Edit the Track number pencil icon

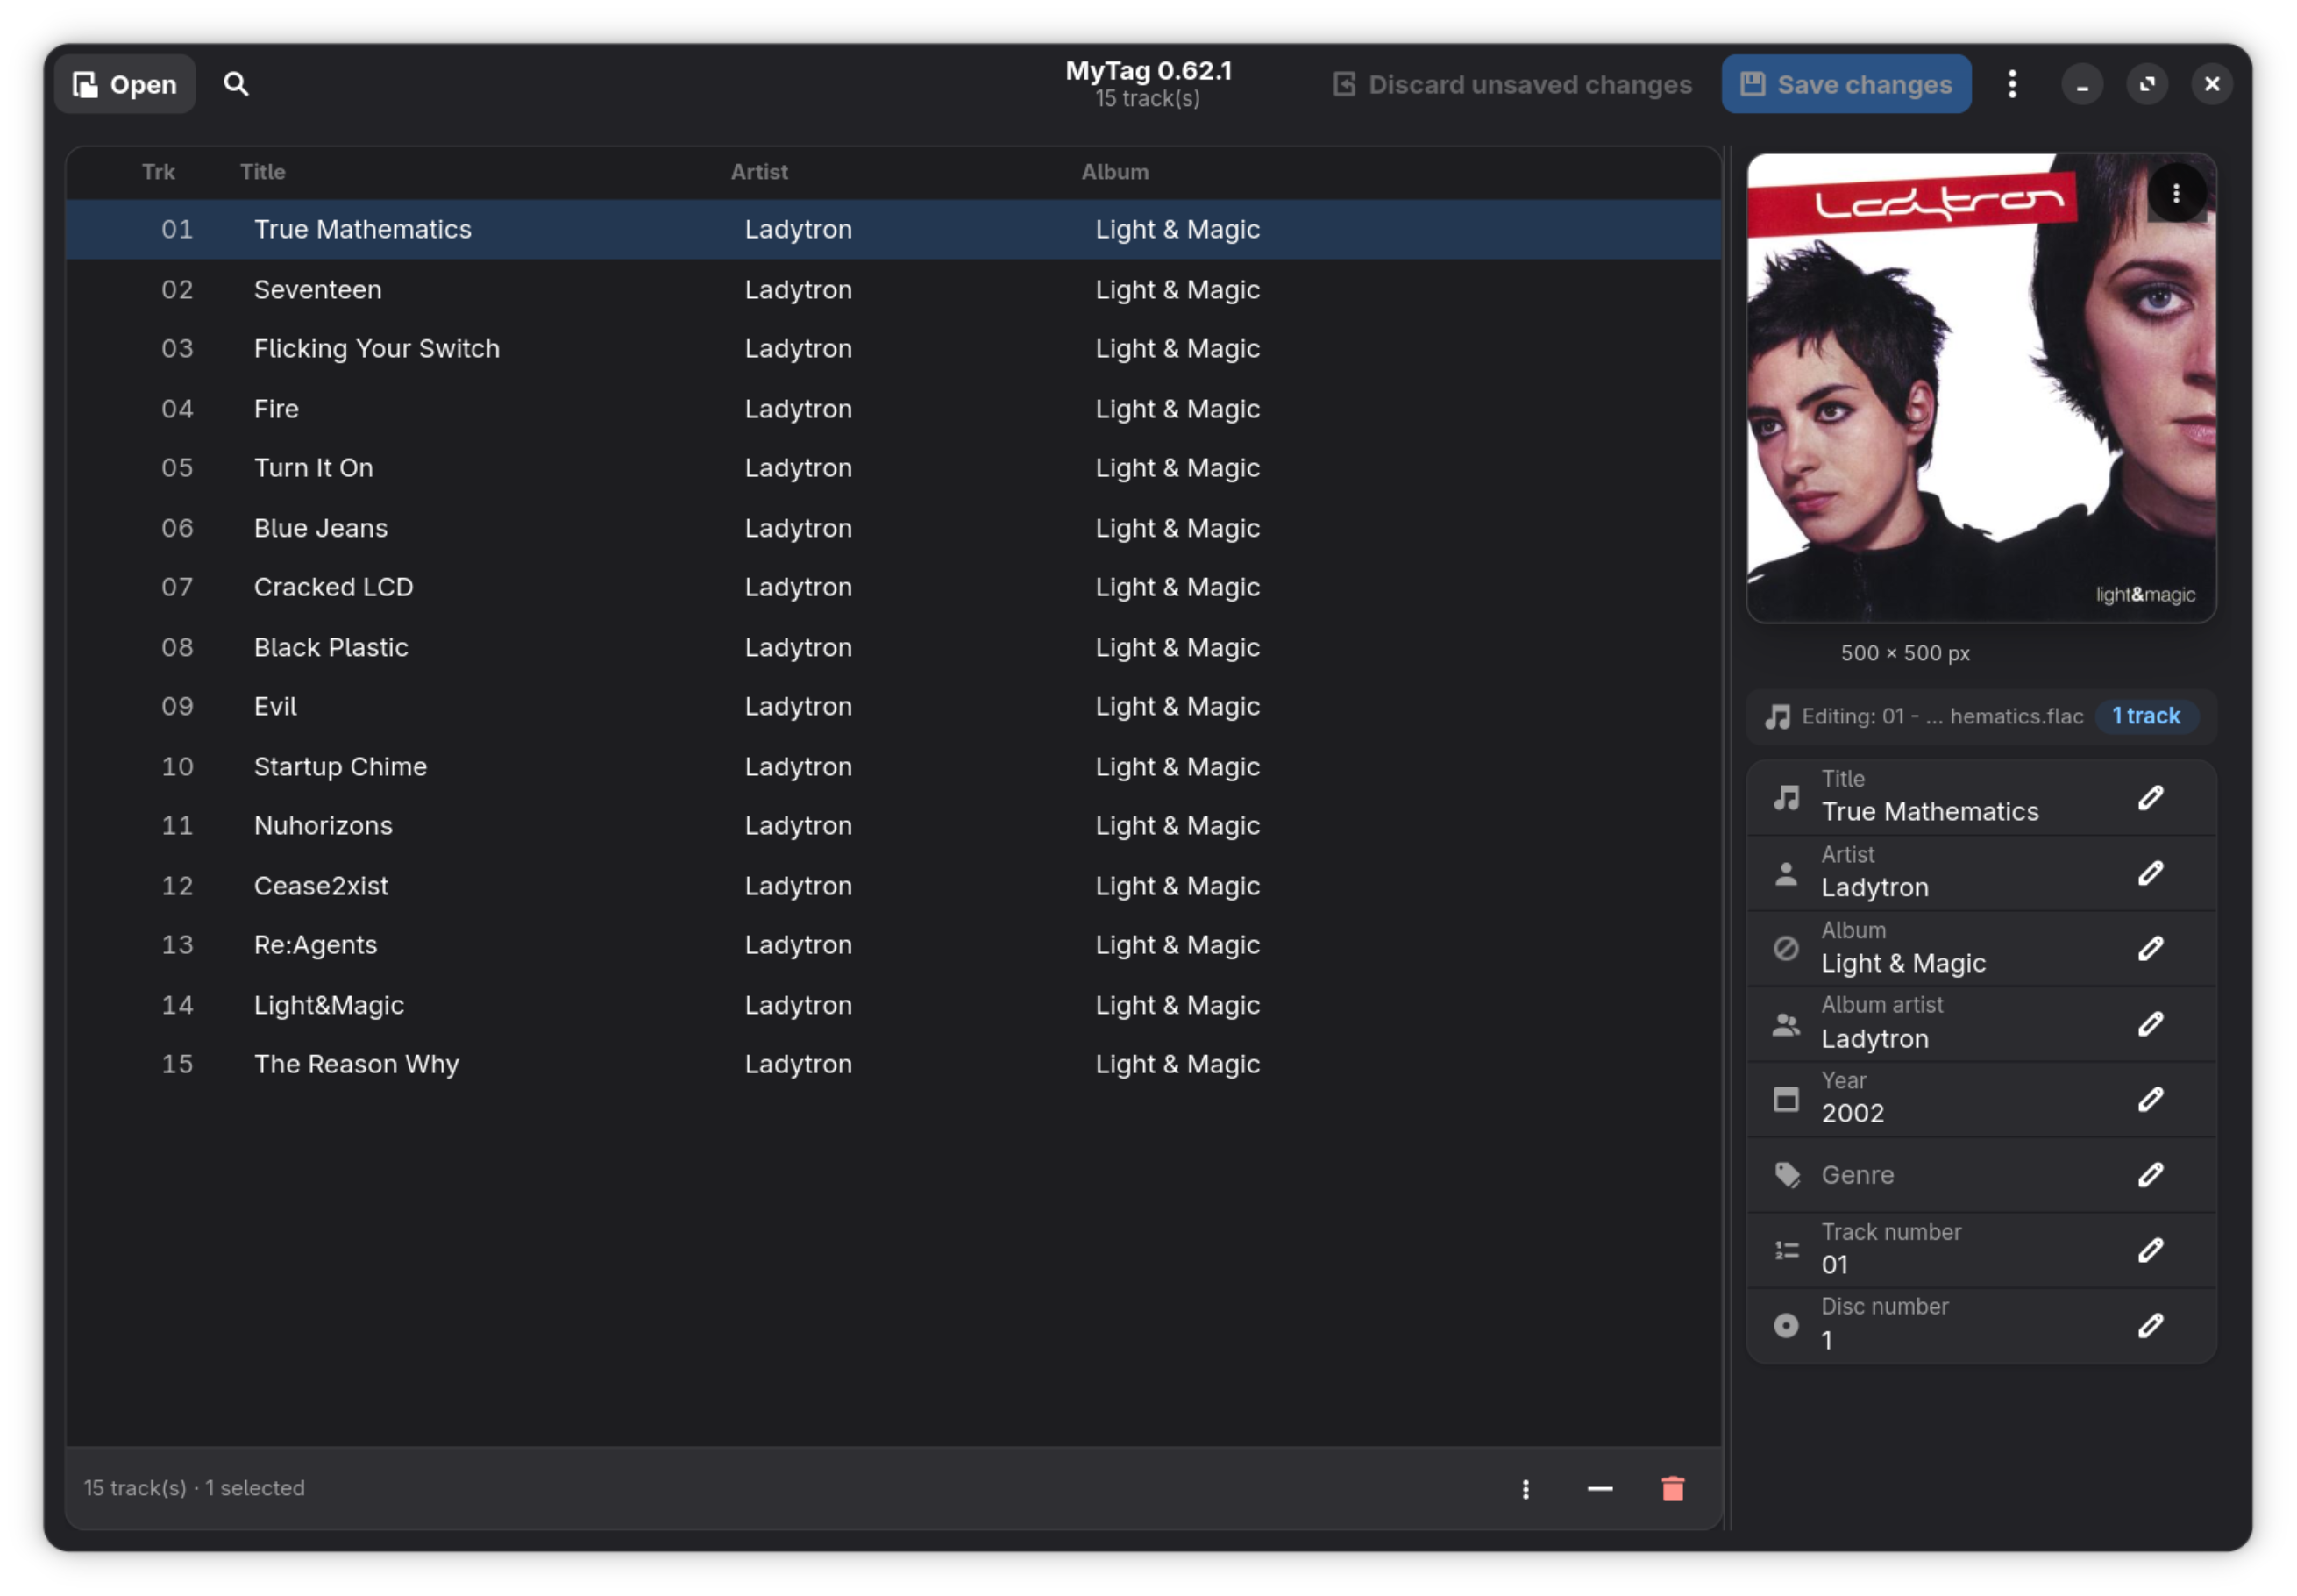point(2150,1250)
